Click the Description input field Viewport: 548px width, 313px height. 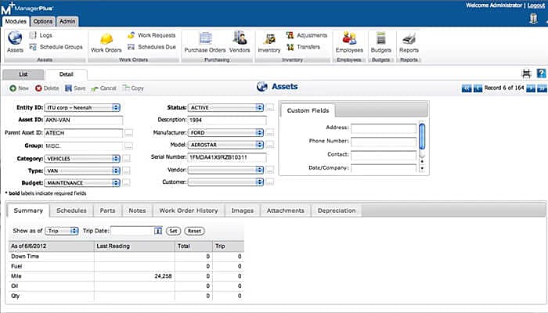tap(227, 121)
